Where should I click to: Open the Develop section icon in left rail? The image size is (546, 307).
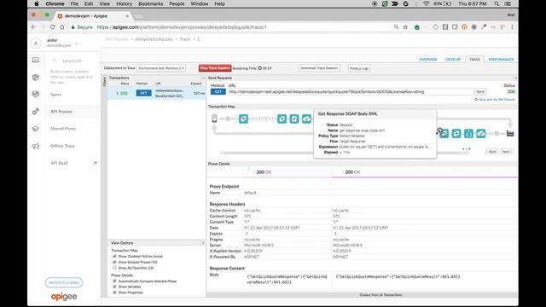pos(36,61)
